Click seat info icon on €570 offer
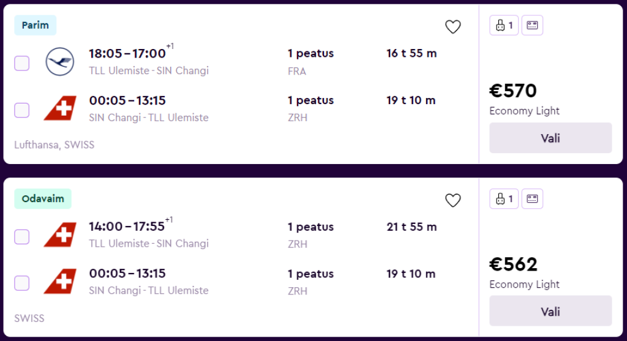 coord(532,26)
